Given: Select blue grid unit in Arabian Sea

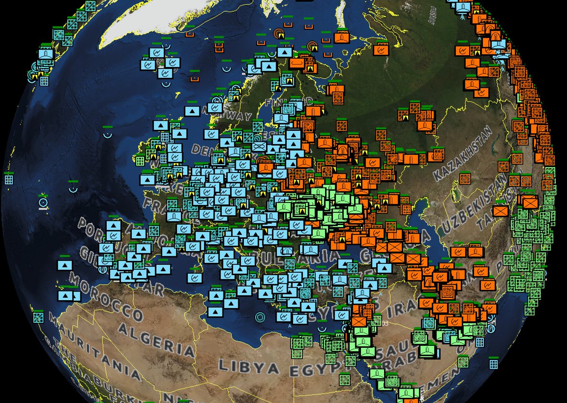Looking at the screenshot, I should point(494,364).
